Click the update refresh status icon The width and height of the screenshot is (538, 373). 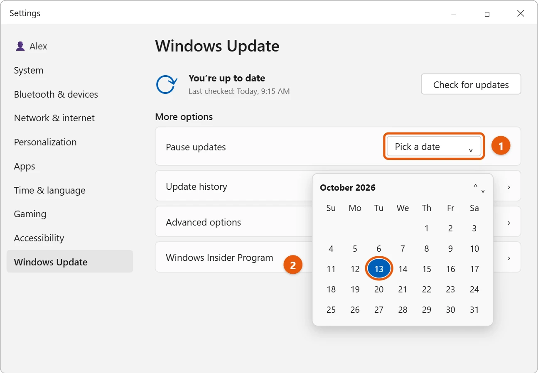tap(167, 84)
